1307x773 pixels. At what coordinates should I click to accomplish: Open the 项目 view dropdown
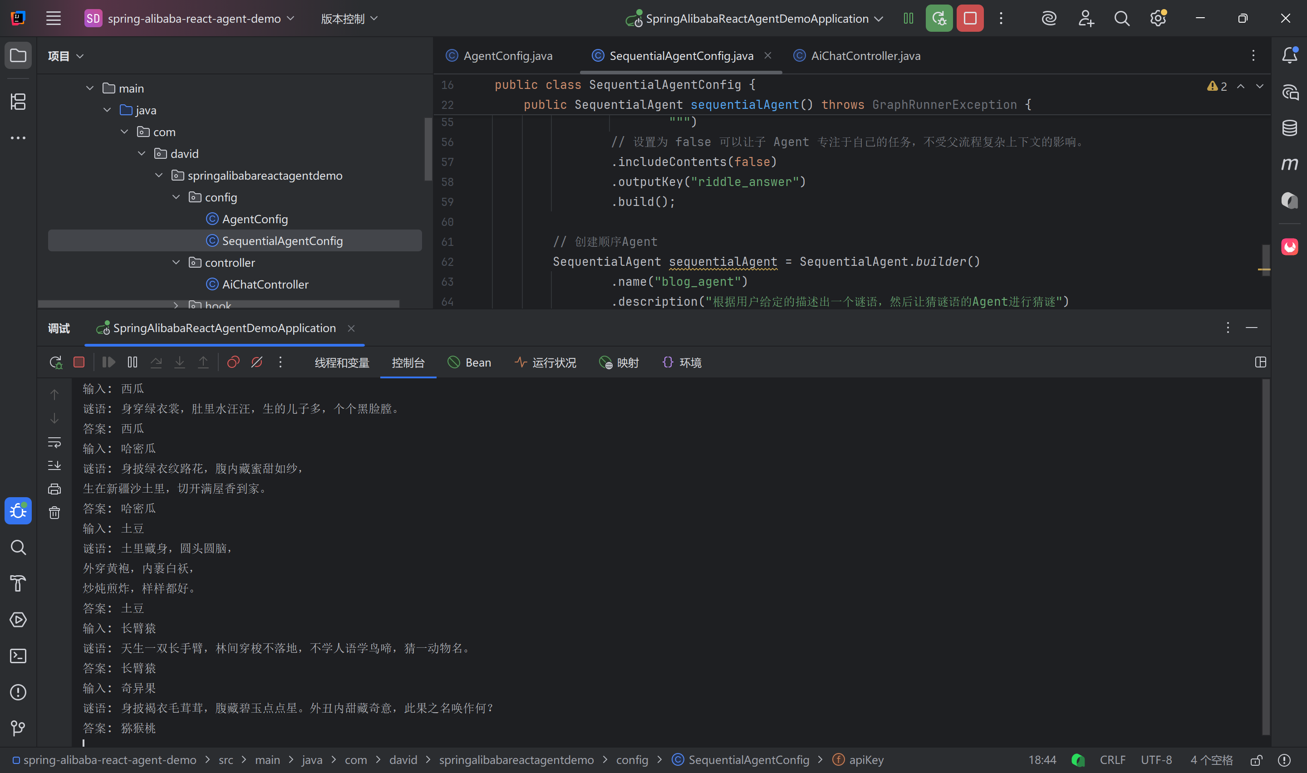(x=66, y=56)
